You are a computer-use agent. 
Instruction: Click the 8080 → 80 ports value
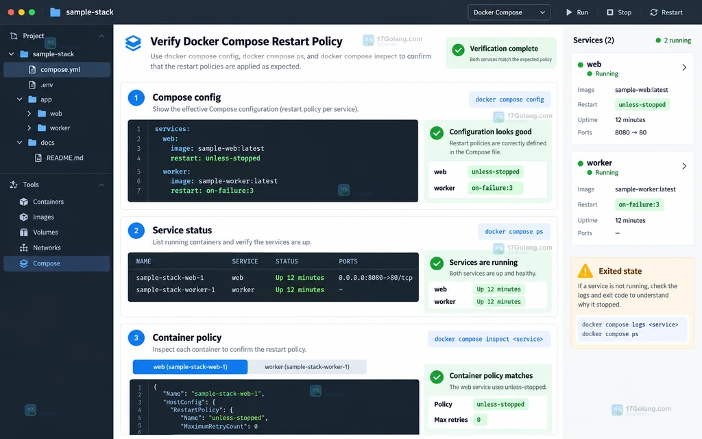631,132
